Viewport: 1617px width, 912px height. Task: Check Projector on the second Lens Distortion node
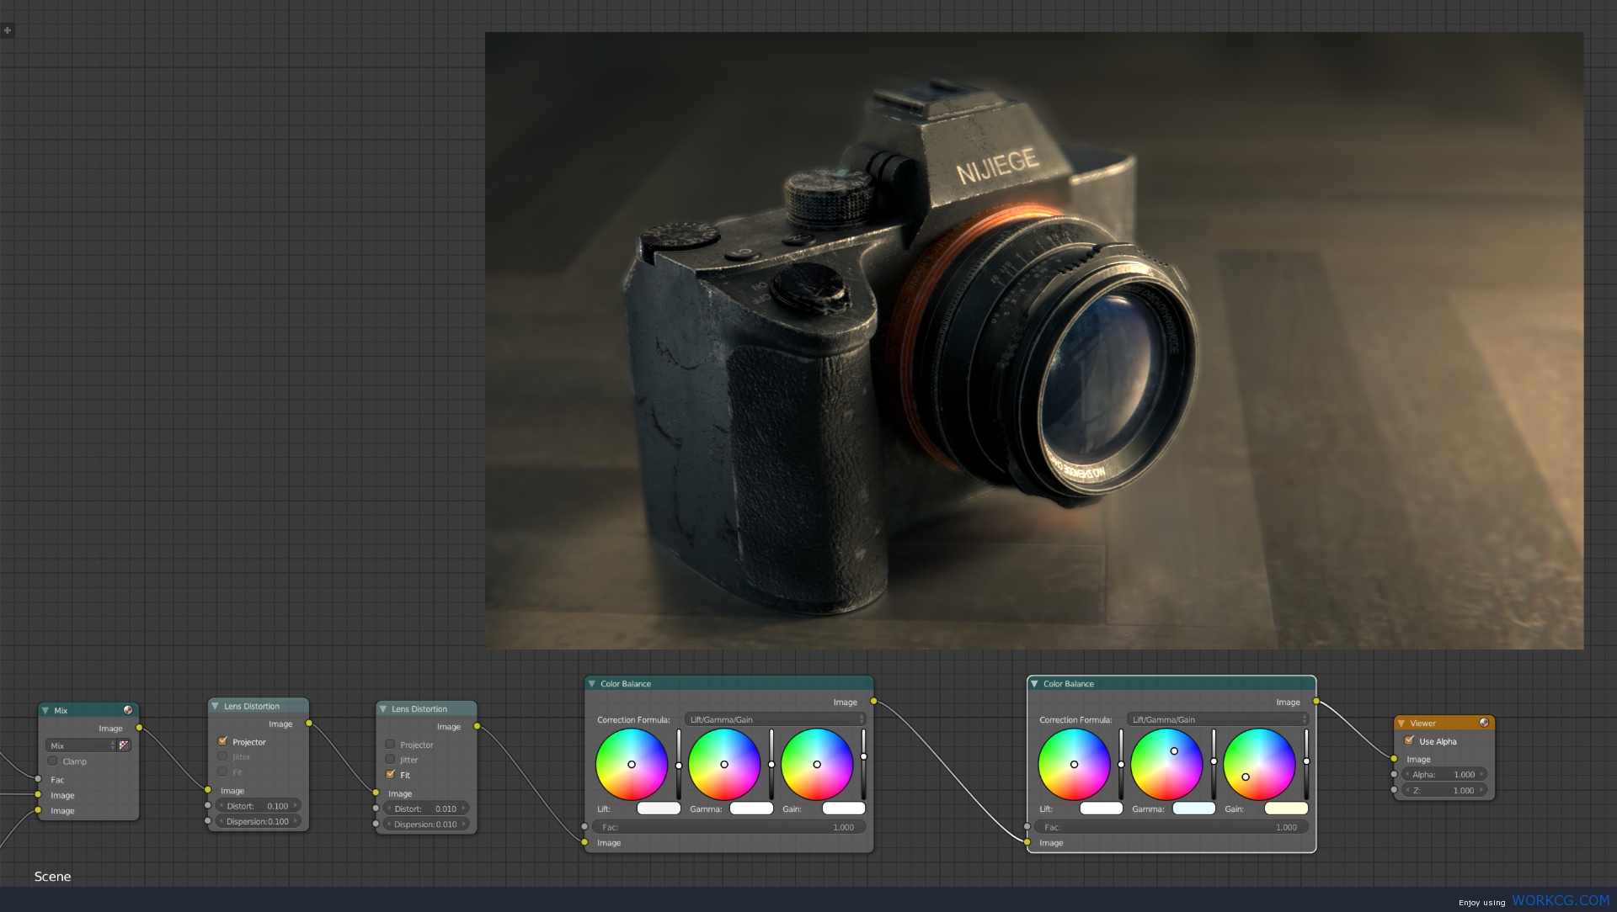[390, 745]
